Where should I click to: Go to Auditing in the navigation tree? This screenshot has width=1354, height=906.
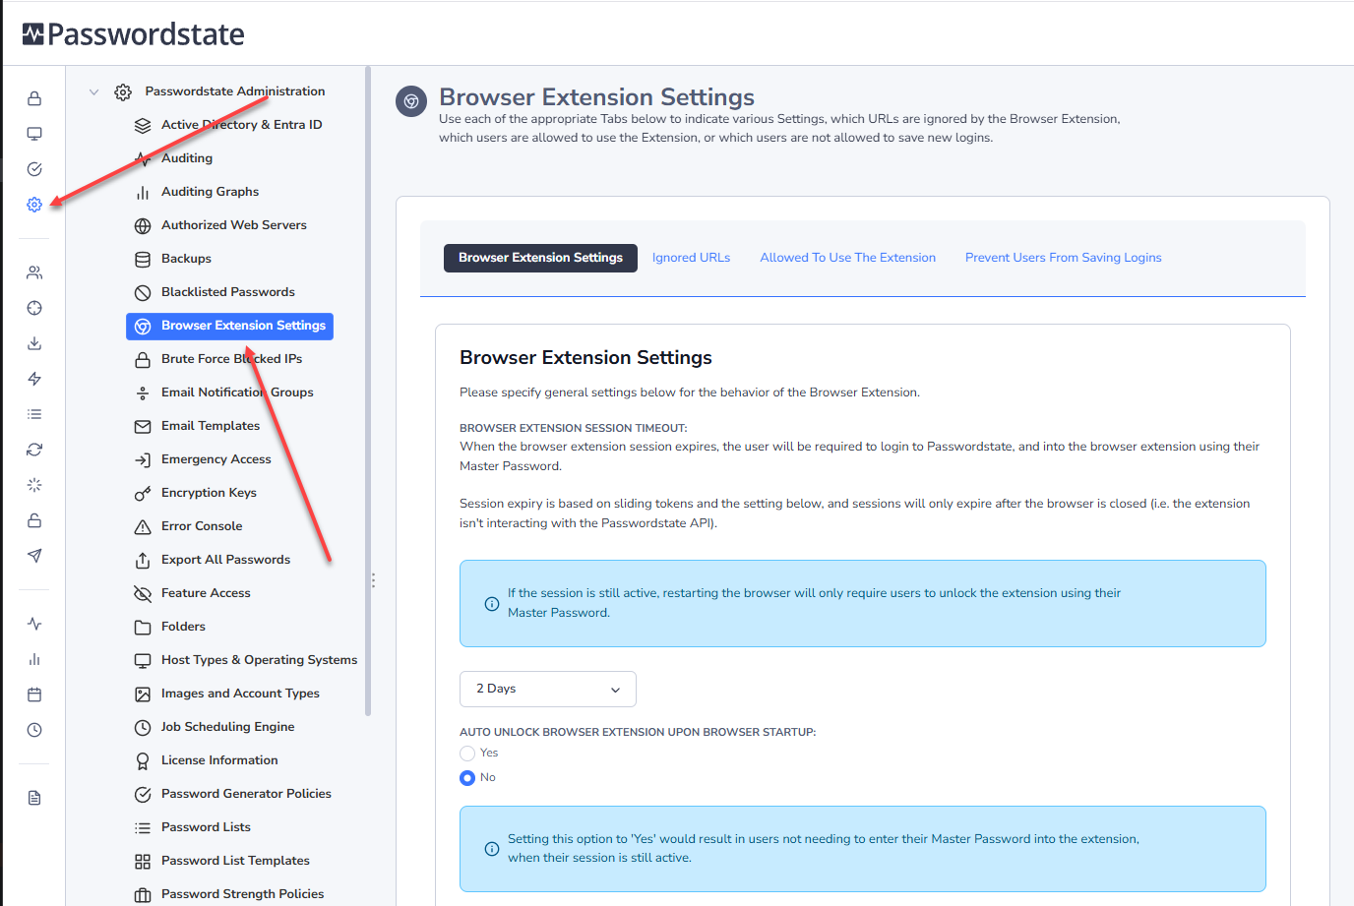tap(187, 158)
